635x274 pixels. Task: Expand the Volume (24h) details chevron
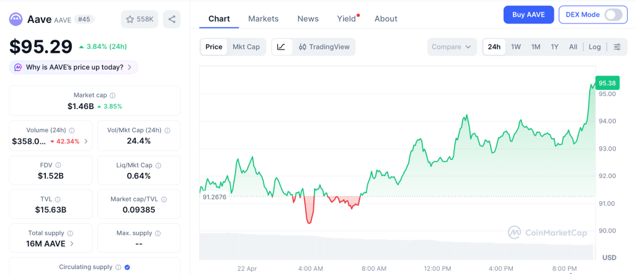coord(86,141)
